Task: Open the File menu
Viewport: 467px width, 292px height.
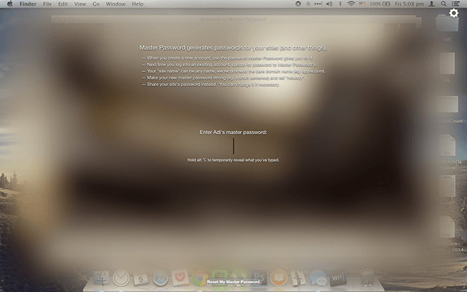Action: (x=47, y=4)
